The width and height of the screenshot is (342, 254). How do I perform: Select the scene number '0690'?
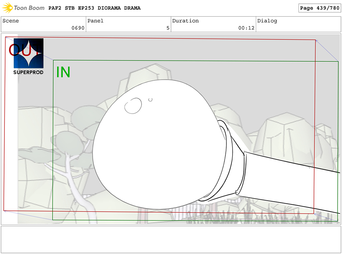[x=78, y=28]
